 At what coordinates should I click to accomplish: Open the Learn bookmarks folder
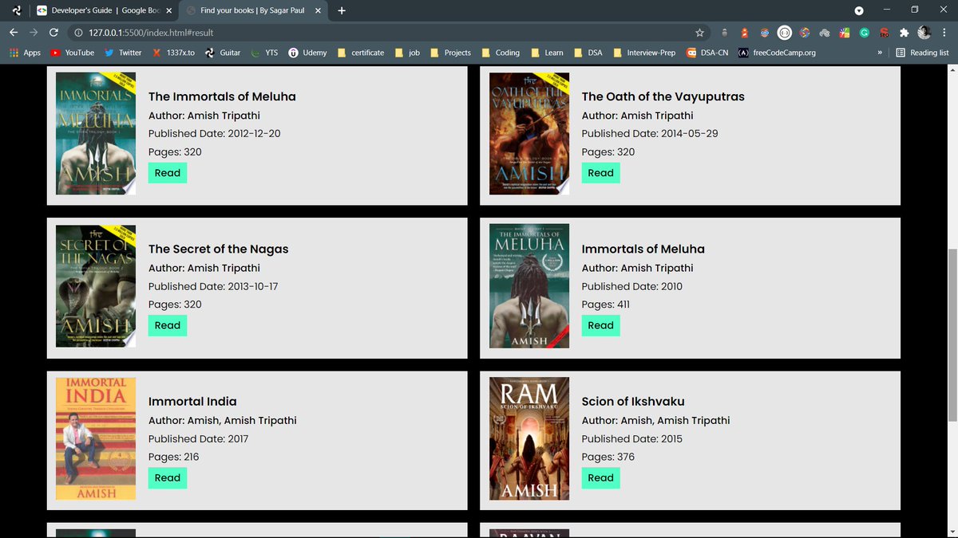click(546, 53)
